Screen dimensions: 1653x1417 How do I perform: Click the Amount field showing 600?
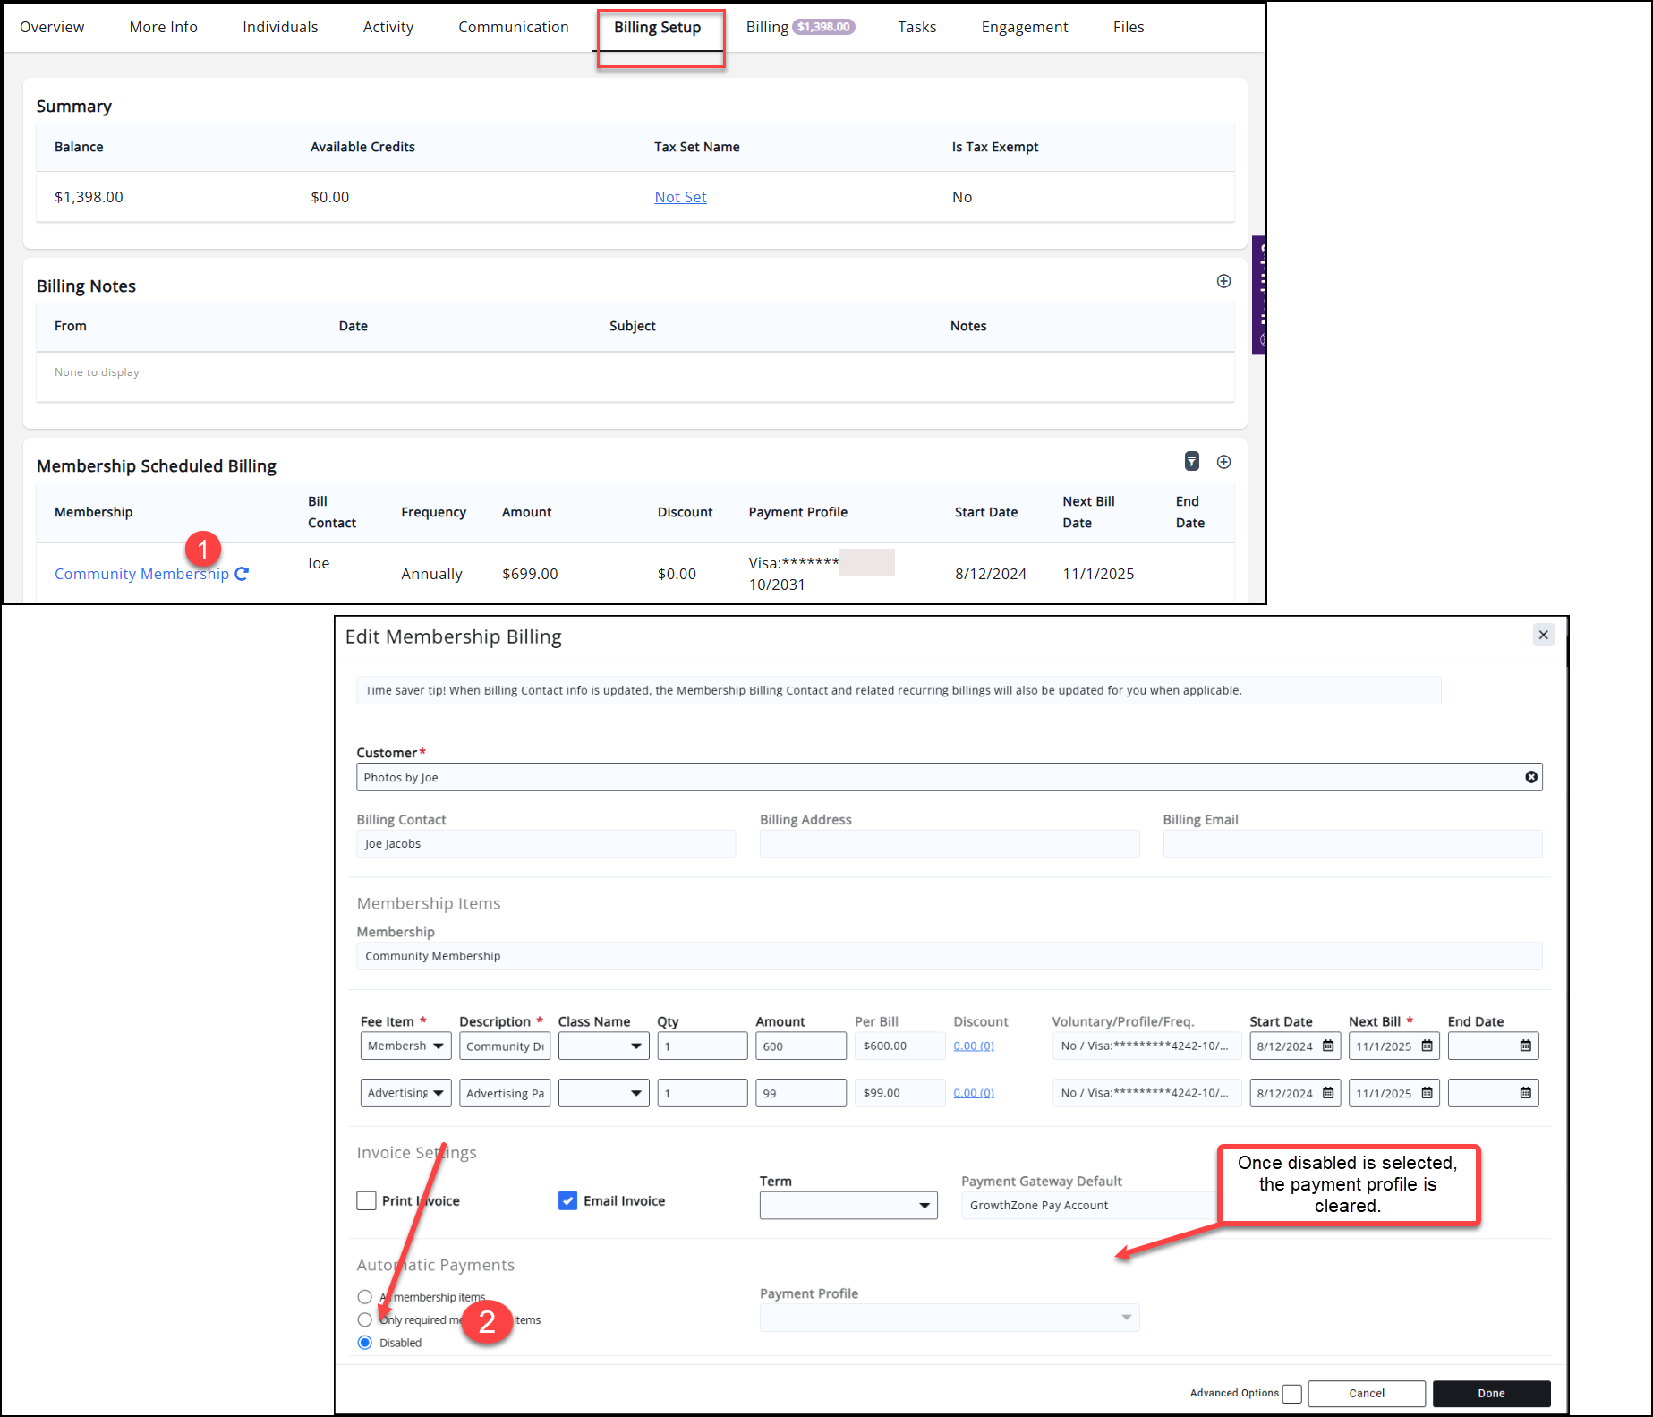click(x=800, y=1046)
